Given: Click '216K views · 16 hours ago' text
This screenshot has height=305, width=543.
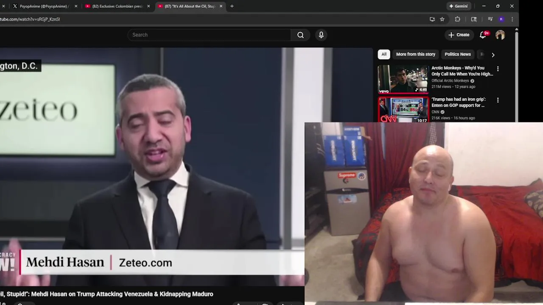Looking at the screenshot, I should coord(453,118).
